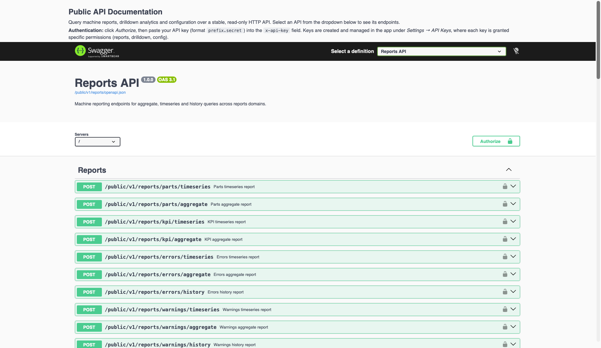Click the Public API Documentation heading
Viewport: 601px width, 348px height.
point(115,12)
